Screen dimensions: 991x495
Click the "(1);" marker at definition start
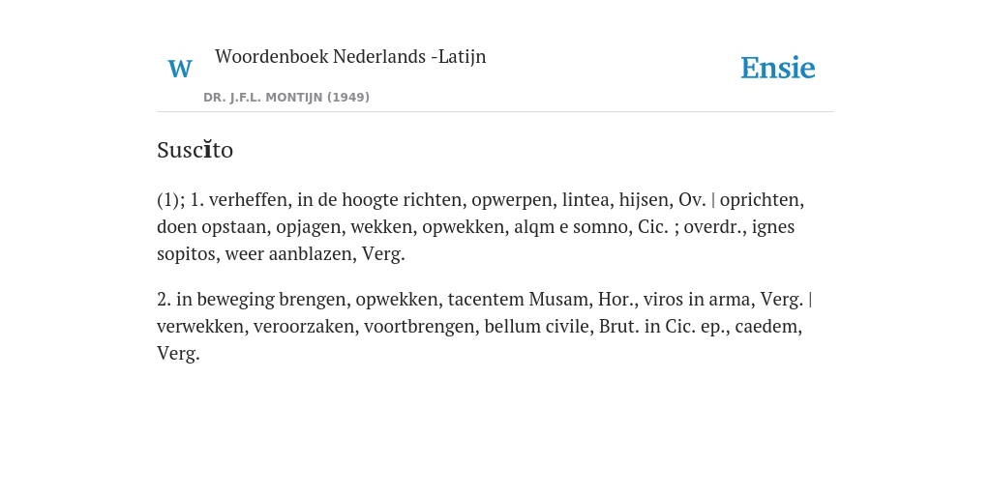[x=170, y=200]
